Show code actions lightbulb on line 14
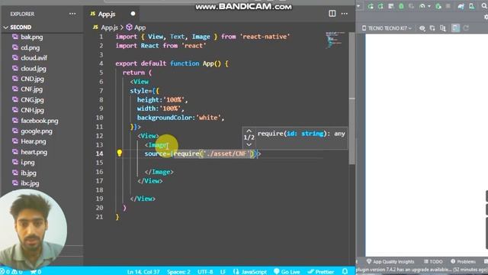Viewport: 488px width, 275px height. click(120, 153)
